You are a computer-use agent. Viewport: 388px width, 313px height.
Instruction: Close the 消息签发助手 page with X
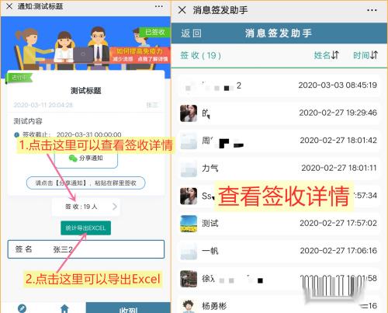[x=182, y=10]
